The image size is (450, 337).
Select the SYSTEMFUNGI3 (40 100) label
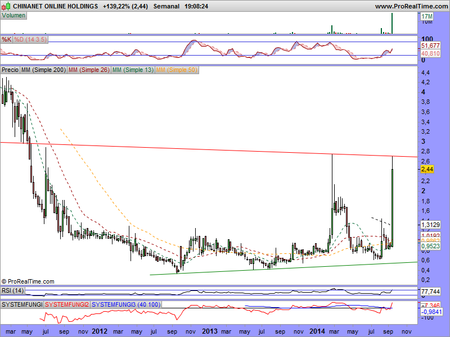coord(126,304)
